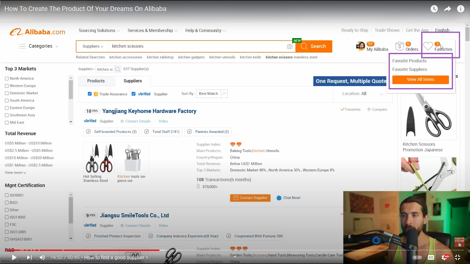
Task: Check Western Europe market
Action: (x=7, y=86)
